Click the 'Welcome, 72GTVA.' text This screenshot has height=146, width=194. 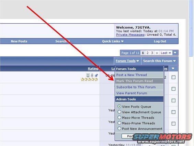[x=133, y=27]
